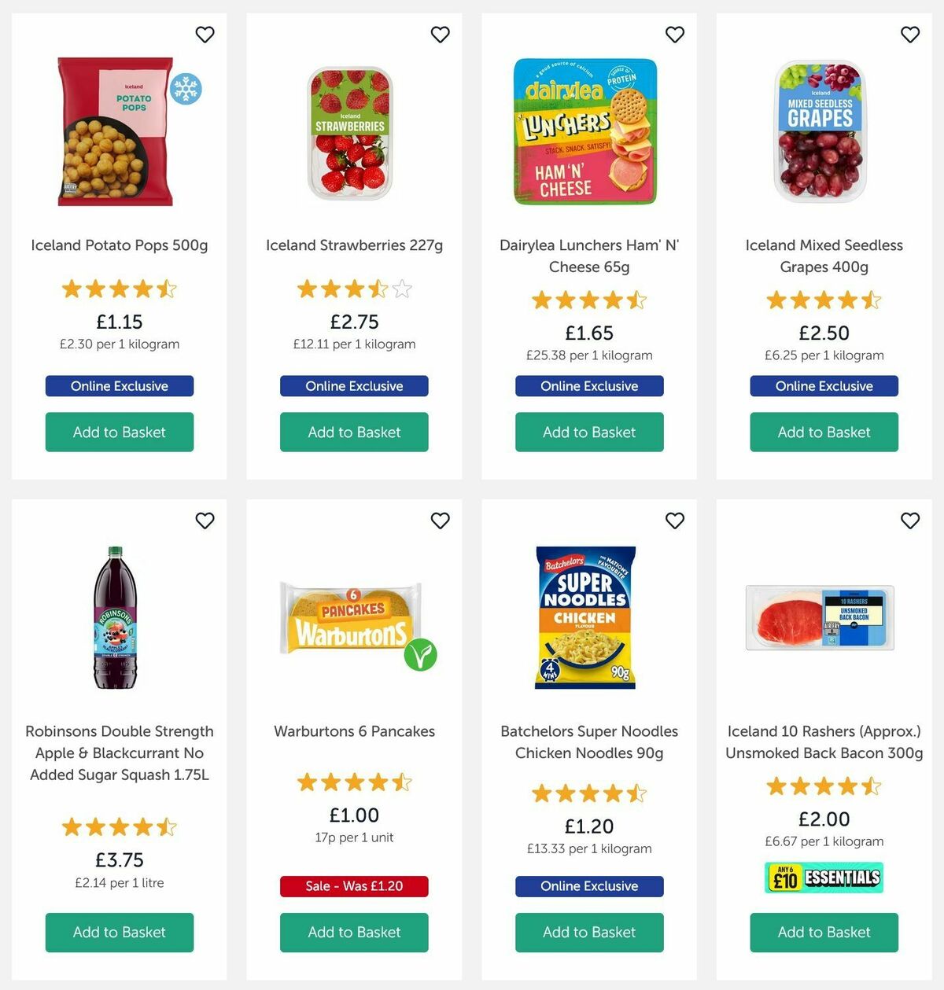Open Batchelors Super Noodles Chicken product page
Image resolution: width=944 pixels, height=990 pixels.
(588, 742)
